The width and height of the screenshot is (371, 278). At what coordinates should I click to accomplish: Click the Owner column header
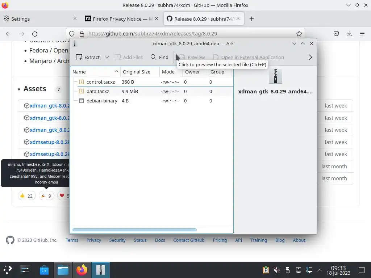click(x=195, y=72)
